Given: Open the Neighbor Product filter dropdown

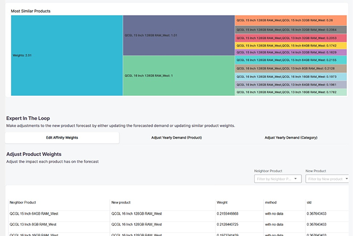Looking at the screenshot, I should tap(278, 179).
